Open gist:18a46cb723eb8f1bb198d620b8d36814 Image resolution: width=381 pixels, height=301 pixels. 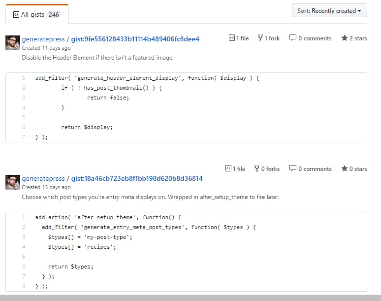(x=137, y=178)
